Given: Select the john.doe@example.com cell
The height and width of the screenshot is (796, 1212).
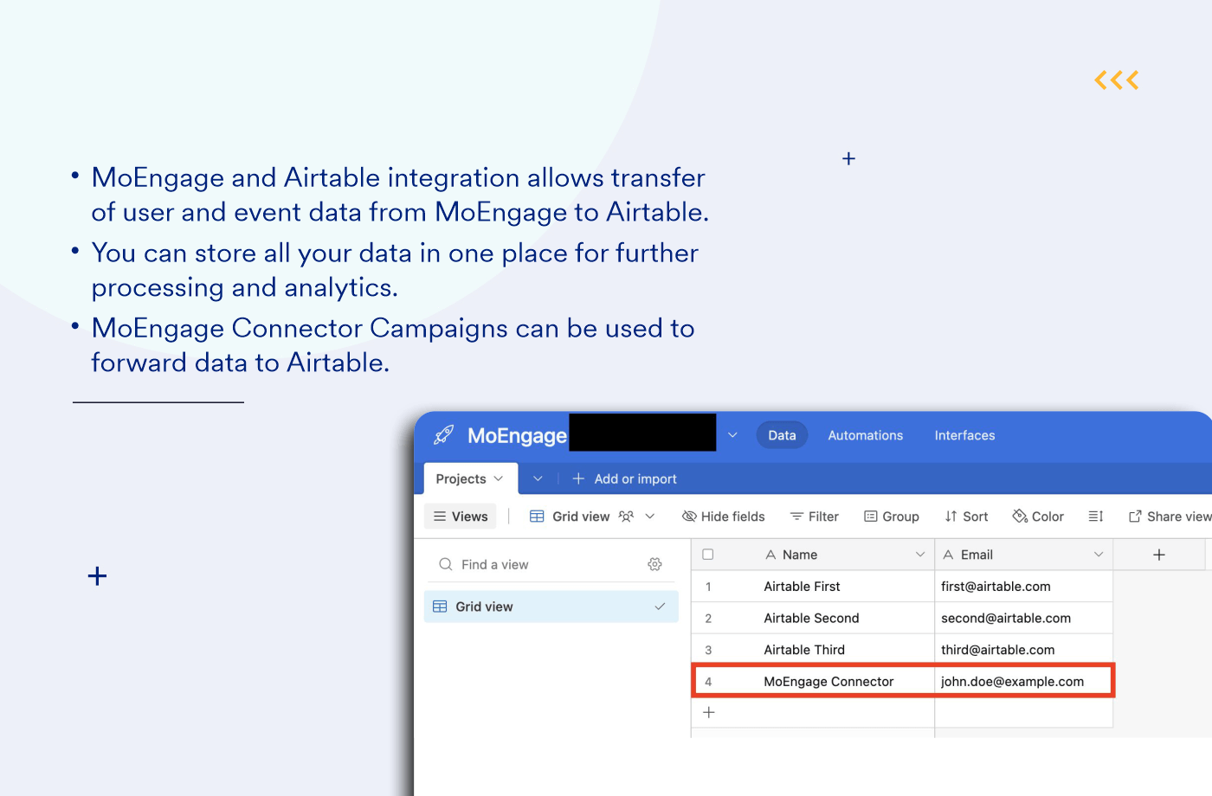Looking at the screenshot, I should (x=1023, y=682).
